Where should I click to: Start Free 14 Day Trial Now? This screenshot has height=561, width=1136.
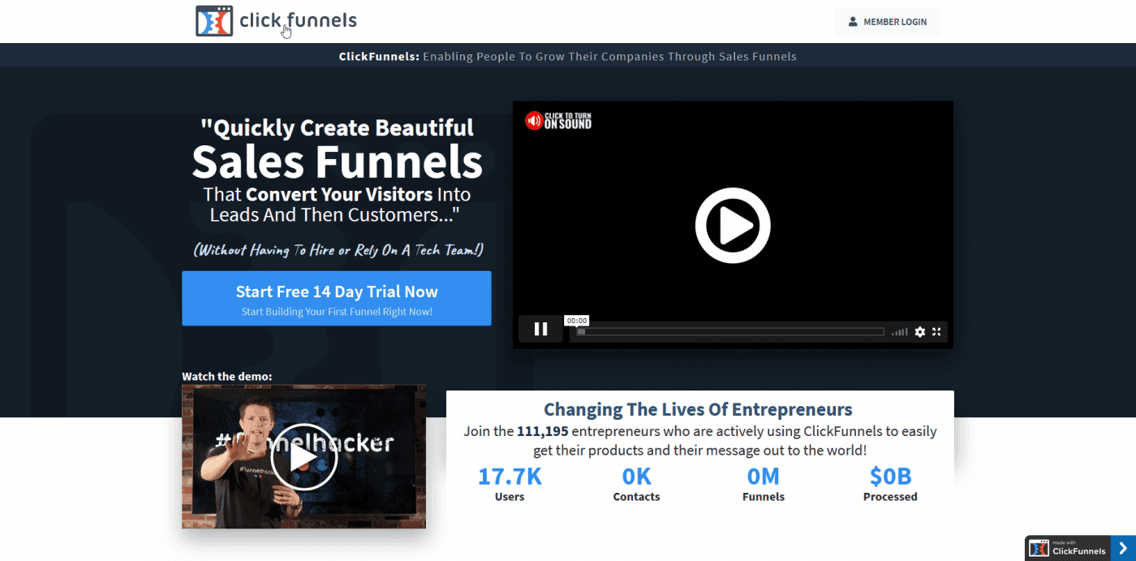(337, 299)
